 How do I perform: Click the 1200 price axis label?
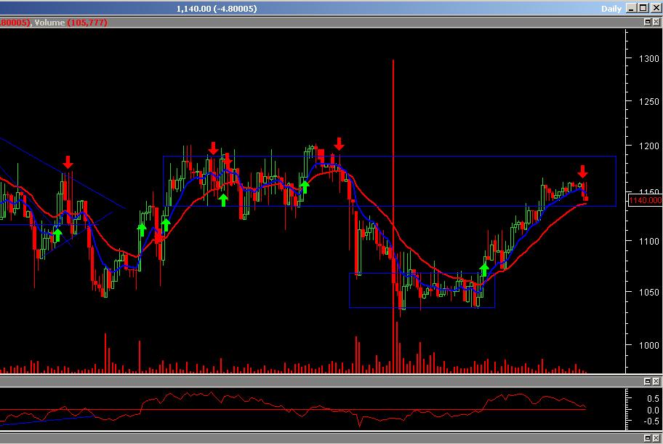pyautogui.click(x=648, y=146)
